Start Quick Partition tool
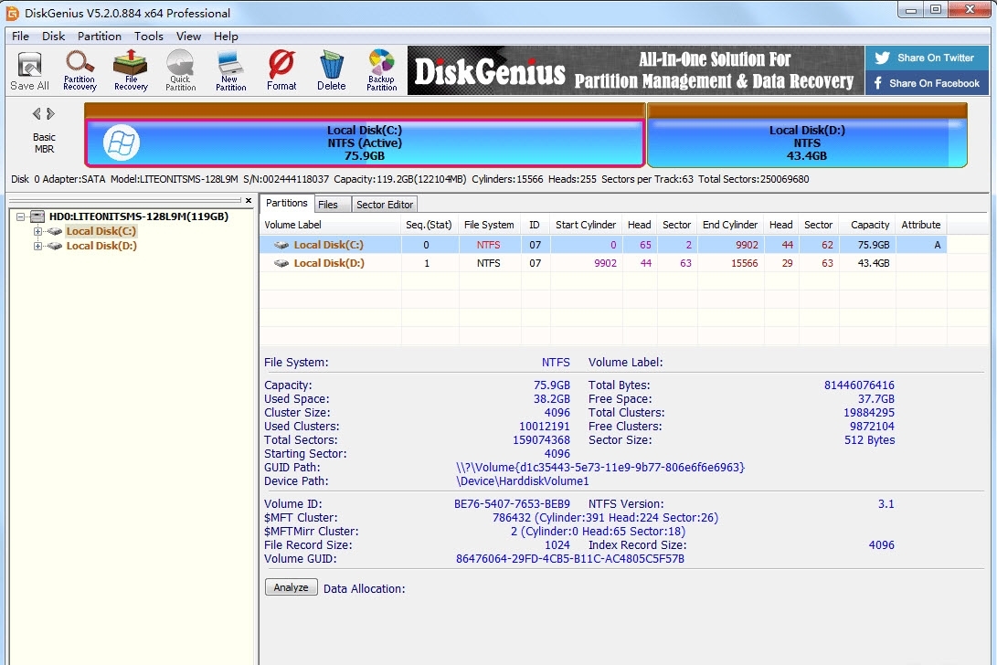 coord(181,71)
